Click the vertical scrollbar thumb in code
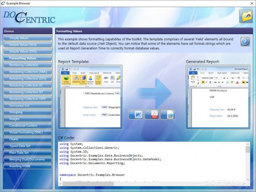Viewport: 256px width, 192px height. coord(248,149)
